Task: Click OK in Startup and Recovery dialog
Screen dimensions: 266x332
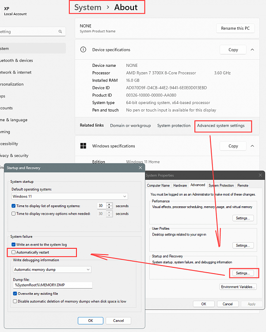Action: click(x=91, y=320)
